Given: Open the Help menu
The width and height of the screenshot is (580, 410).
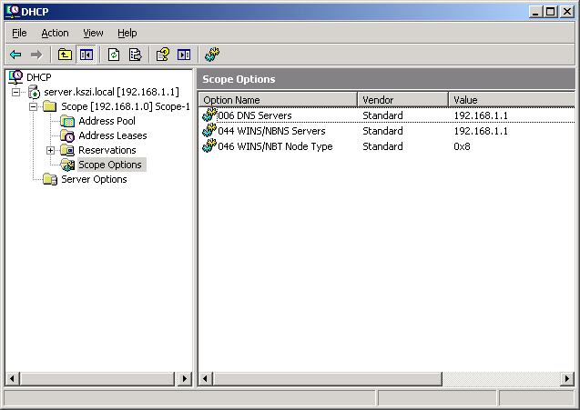Looking at the screenshot, I should (127, 34).
